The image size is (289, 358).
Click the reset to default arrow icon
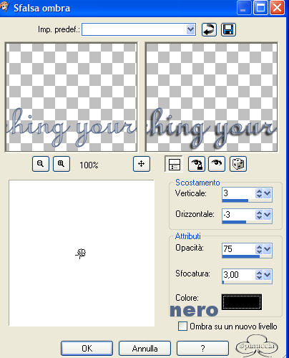(x=209, y=30)
